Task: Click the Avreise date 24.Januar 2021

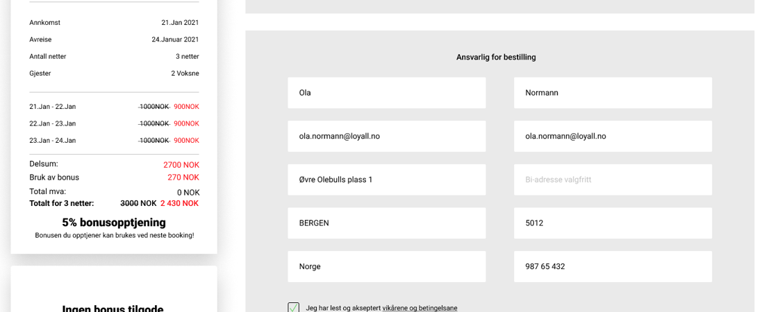Action: (175, 40)
